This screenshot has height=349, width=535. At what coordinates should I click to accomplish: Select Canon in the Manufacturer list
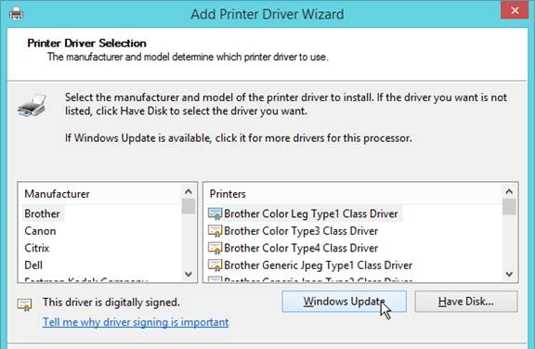[40, 231]
